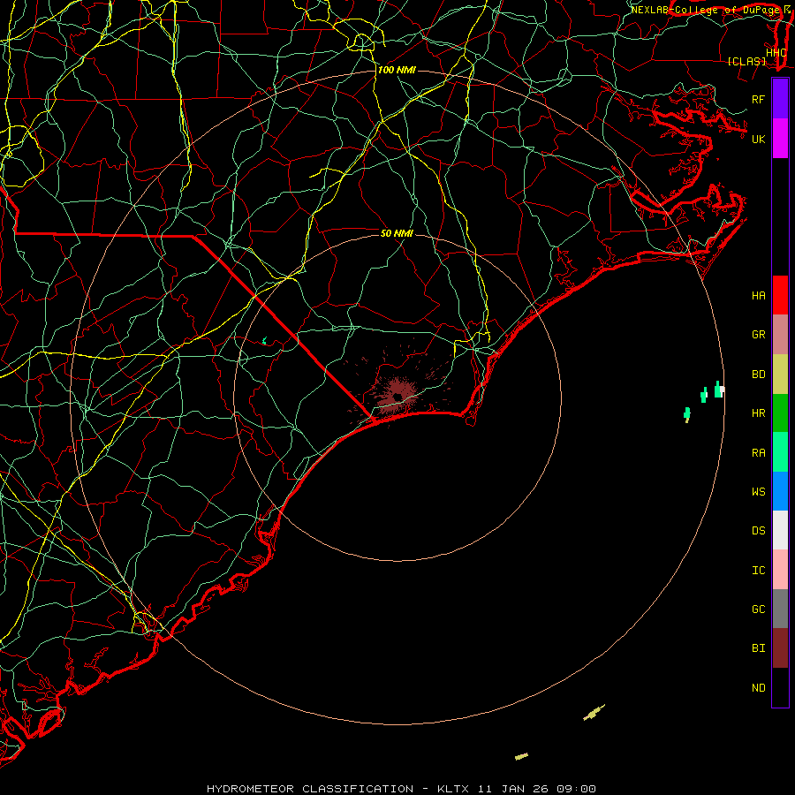The width and height of the screenshot is (795, 795).
Task: Click the BD yellow legend swatch
Action: point(780,375)
